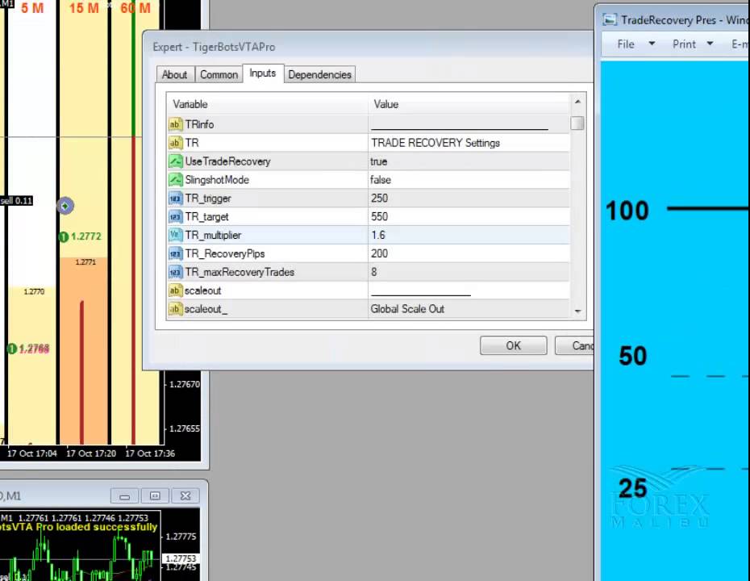The image size is (750, 581).
Task: Click the green circle next to 1.2772
Action: [x=63, y=236]
